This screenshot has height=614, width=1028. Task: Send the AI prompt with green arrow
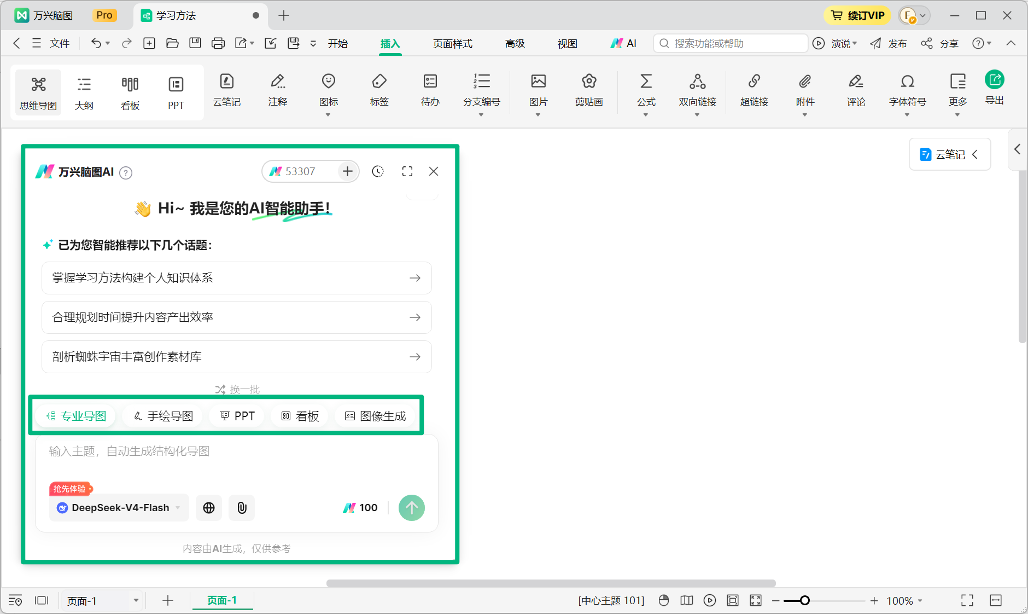[x=412, y=508]
